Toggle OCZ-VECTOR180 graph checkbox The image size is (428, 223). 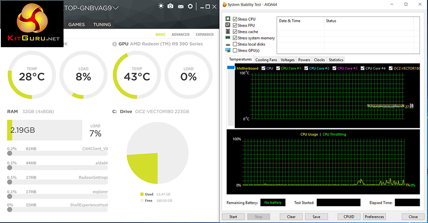[x=391, y=68]
